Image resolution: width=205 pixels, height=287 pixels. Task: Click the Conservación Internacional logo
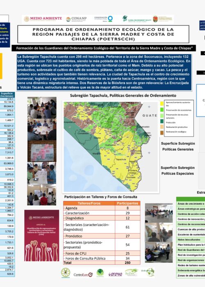[104, 19]
